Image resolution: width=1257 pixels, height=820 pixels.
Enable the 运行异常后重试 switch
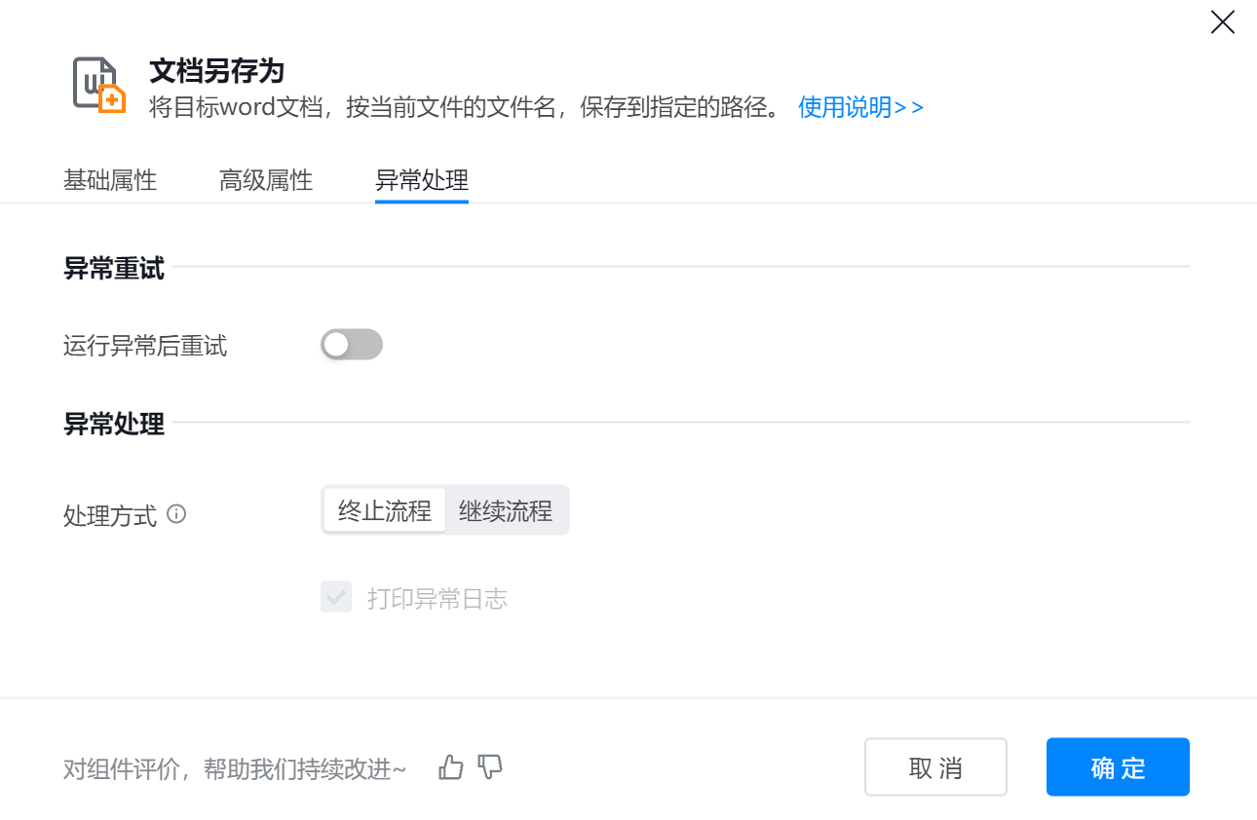[x=352, y=345]
